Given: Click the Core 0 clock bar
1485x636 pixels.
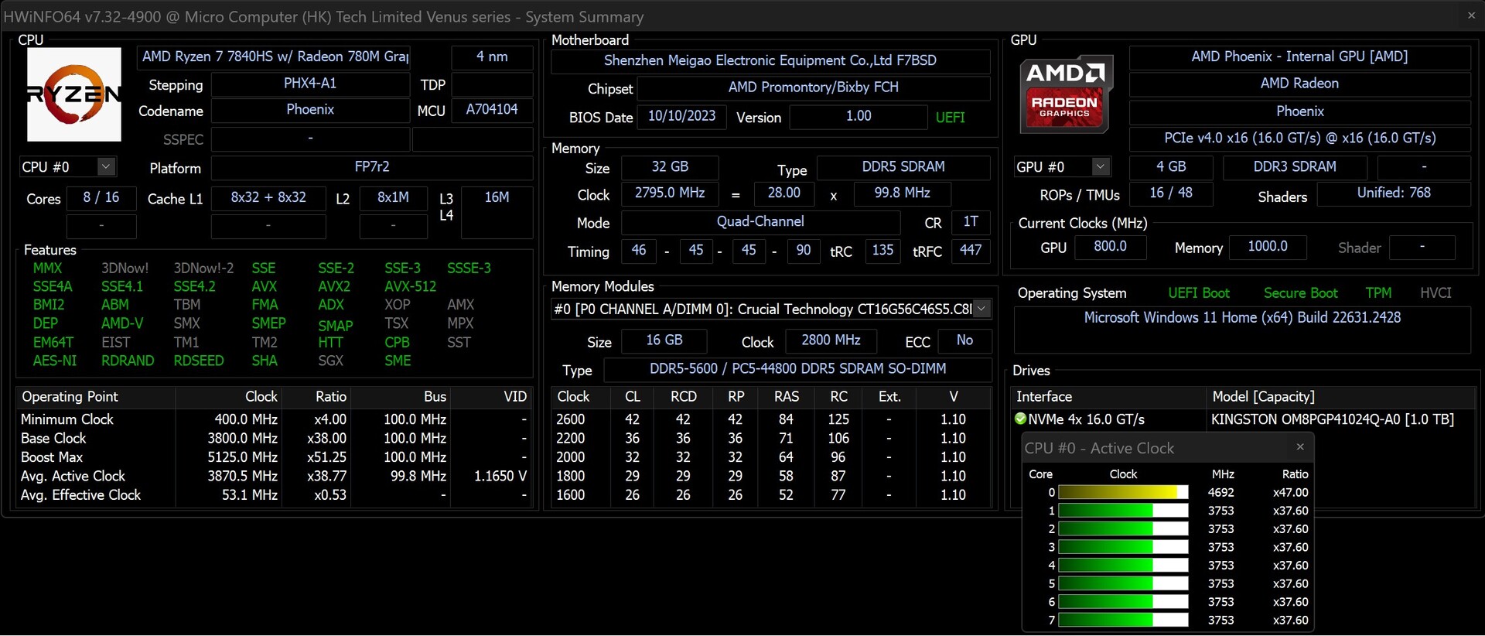Looking at the screenshot, I should [x=1123, y=492].
